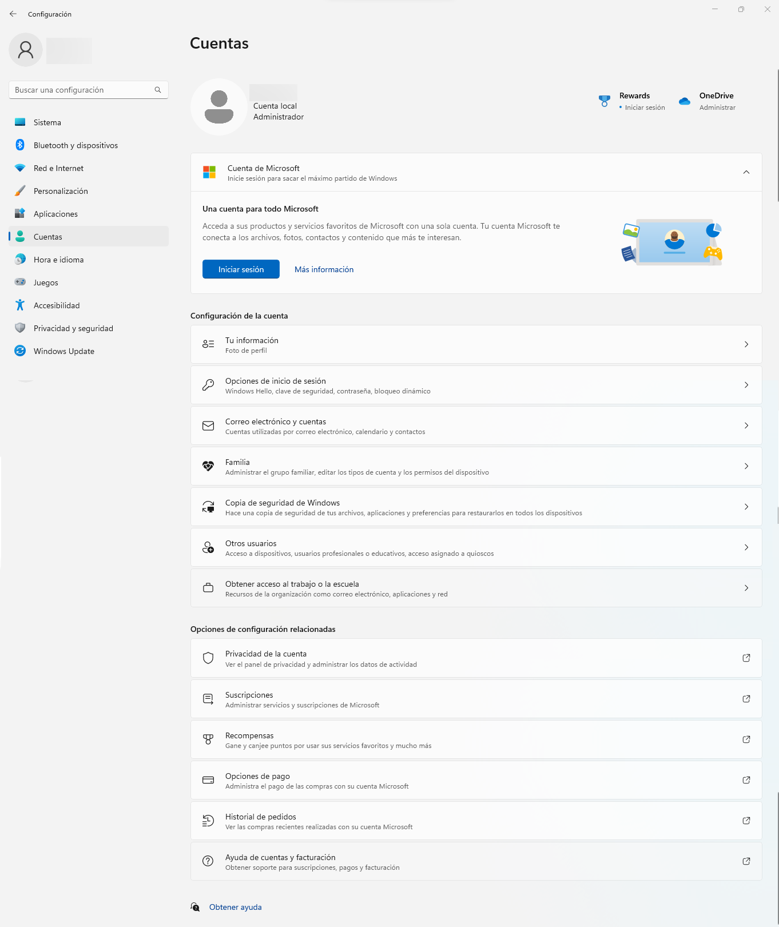Screen dimensions: 779x927
Task: Click the key icon for sign-in options
Action: click(208, 385)
